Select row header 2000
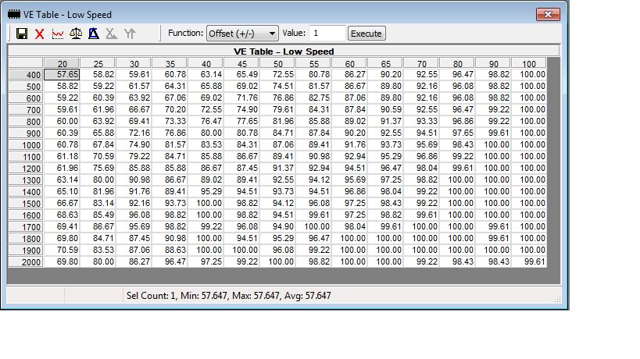Viewport: 640px width, 359px height. pos(25,262)
